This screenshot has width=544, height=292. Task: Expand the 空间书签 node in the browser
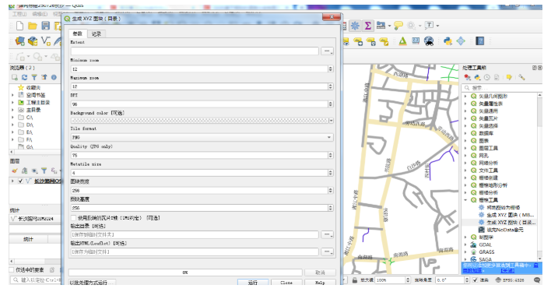pos(12,95)
